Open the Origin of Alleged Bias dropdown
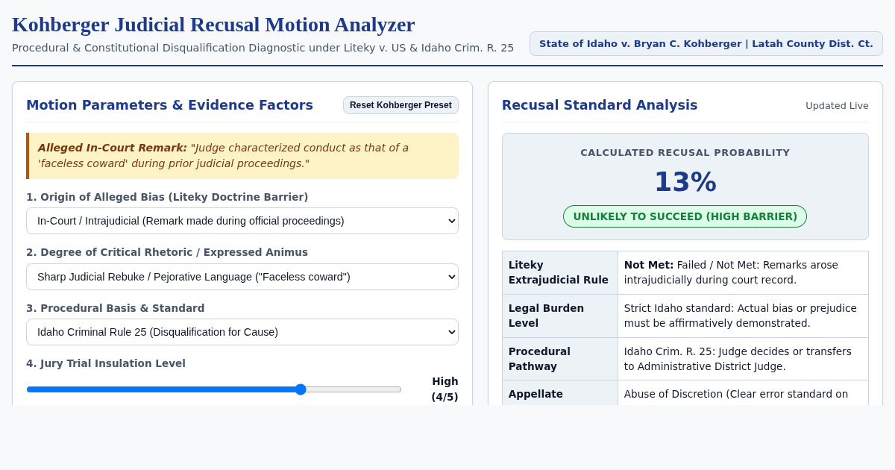 tap(242, 221)
